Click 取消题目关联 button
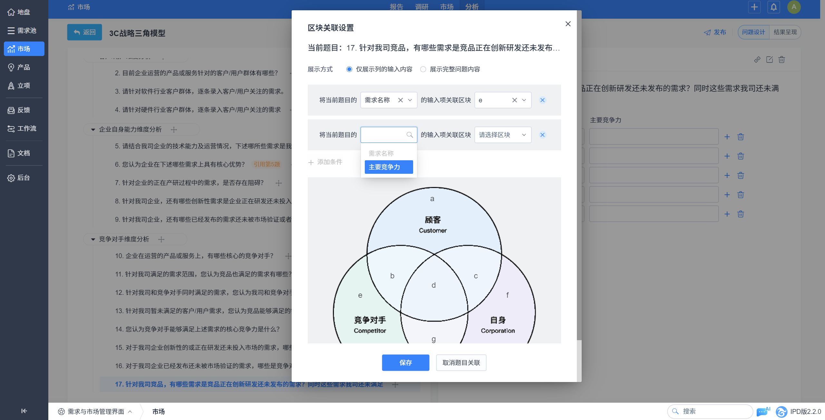This screenshot has height=420, width=825. [461, 363]
